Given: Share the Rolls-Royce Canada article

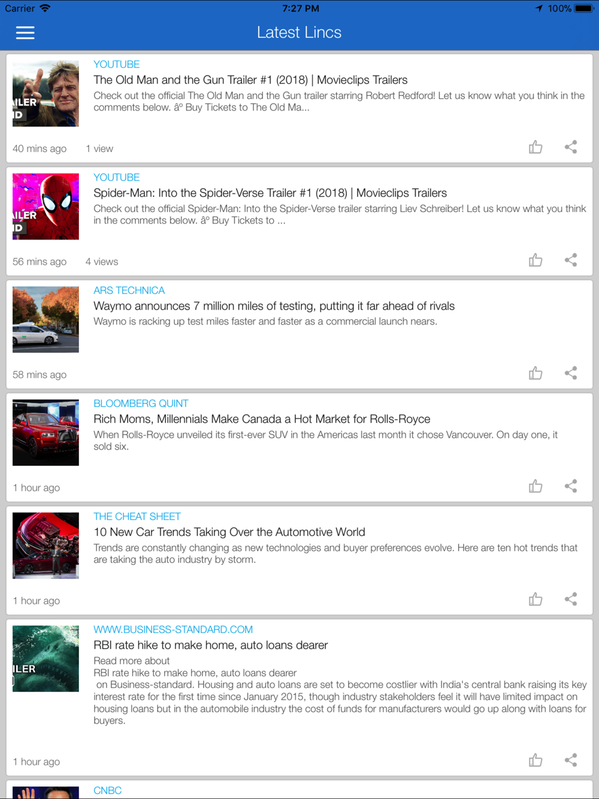Looking at the screenshot, I should pyautogui.click(x=571, y=486).
